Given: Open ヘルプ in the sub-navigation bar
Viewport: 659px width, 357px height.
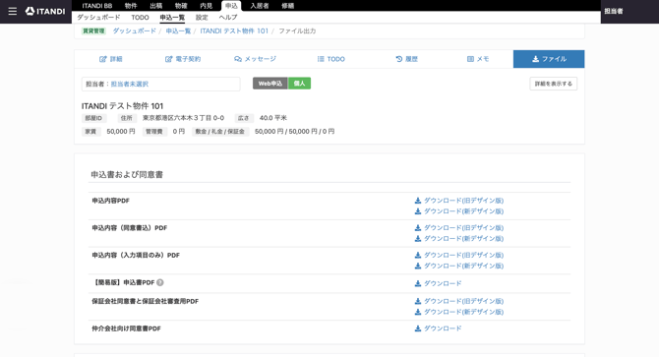Looking at the screenshot, I should [228, 18].
